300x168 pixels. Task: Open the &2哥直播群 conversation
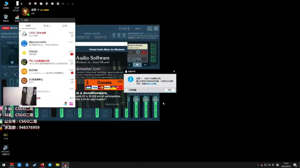47,81
